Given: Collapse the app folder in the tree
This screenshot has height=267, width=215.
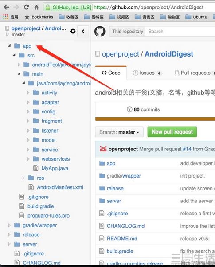Looking at the screenshot, I should tap(9, 46).
